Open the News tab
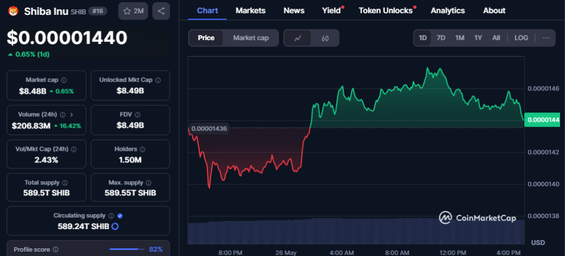Viewport: 565px width, 256px height. click(294, 11)
